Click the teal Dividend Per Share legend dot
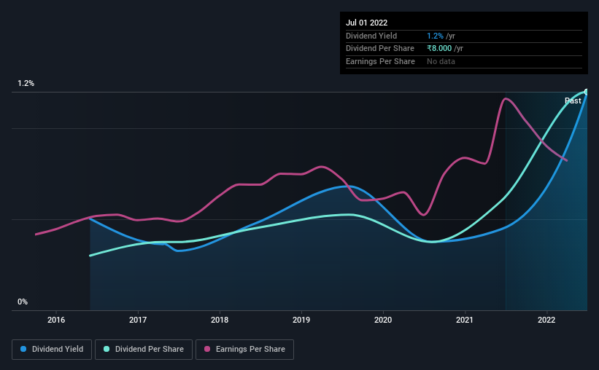 [107, 349]
